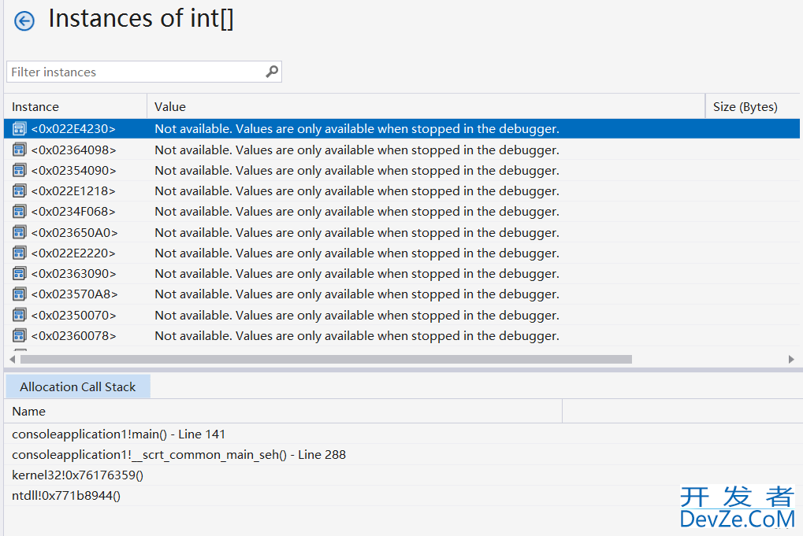Click instance icon for 0x0234F068
This screenshot has height=536, width=803.
[20, 212]
